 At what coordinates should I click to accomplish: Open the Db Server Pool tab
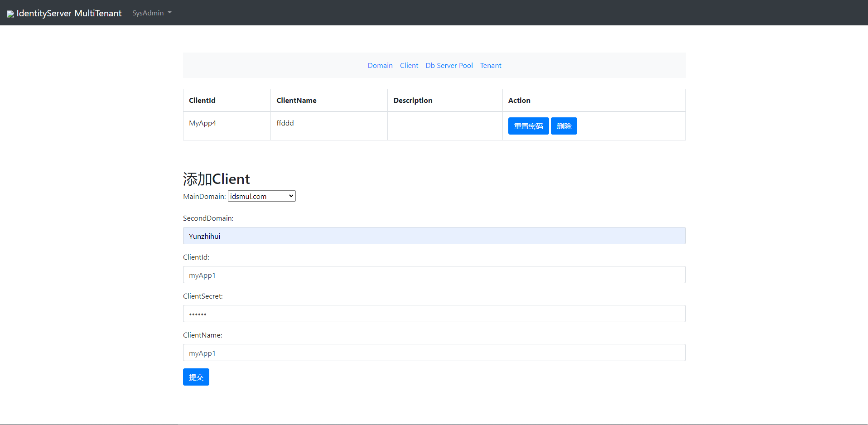pos(449,66)
